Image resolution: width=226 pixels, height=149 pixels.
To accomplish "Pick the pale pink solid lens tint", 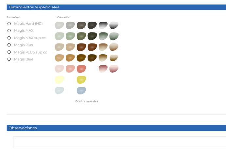I will pyautogui.click(x=59, y=69).
